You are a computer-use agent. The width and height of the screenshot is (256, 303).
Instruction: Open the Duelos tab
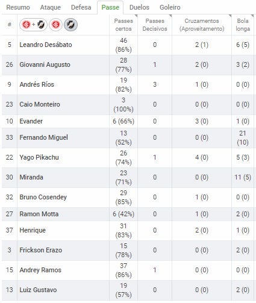click(x=139, y=7)
